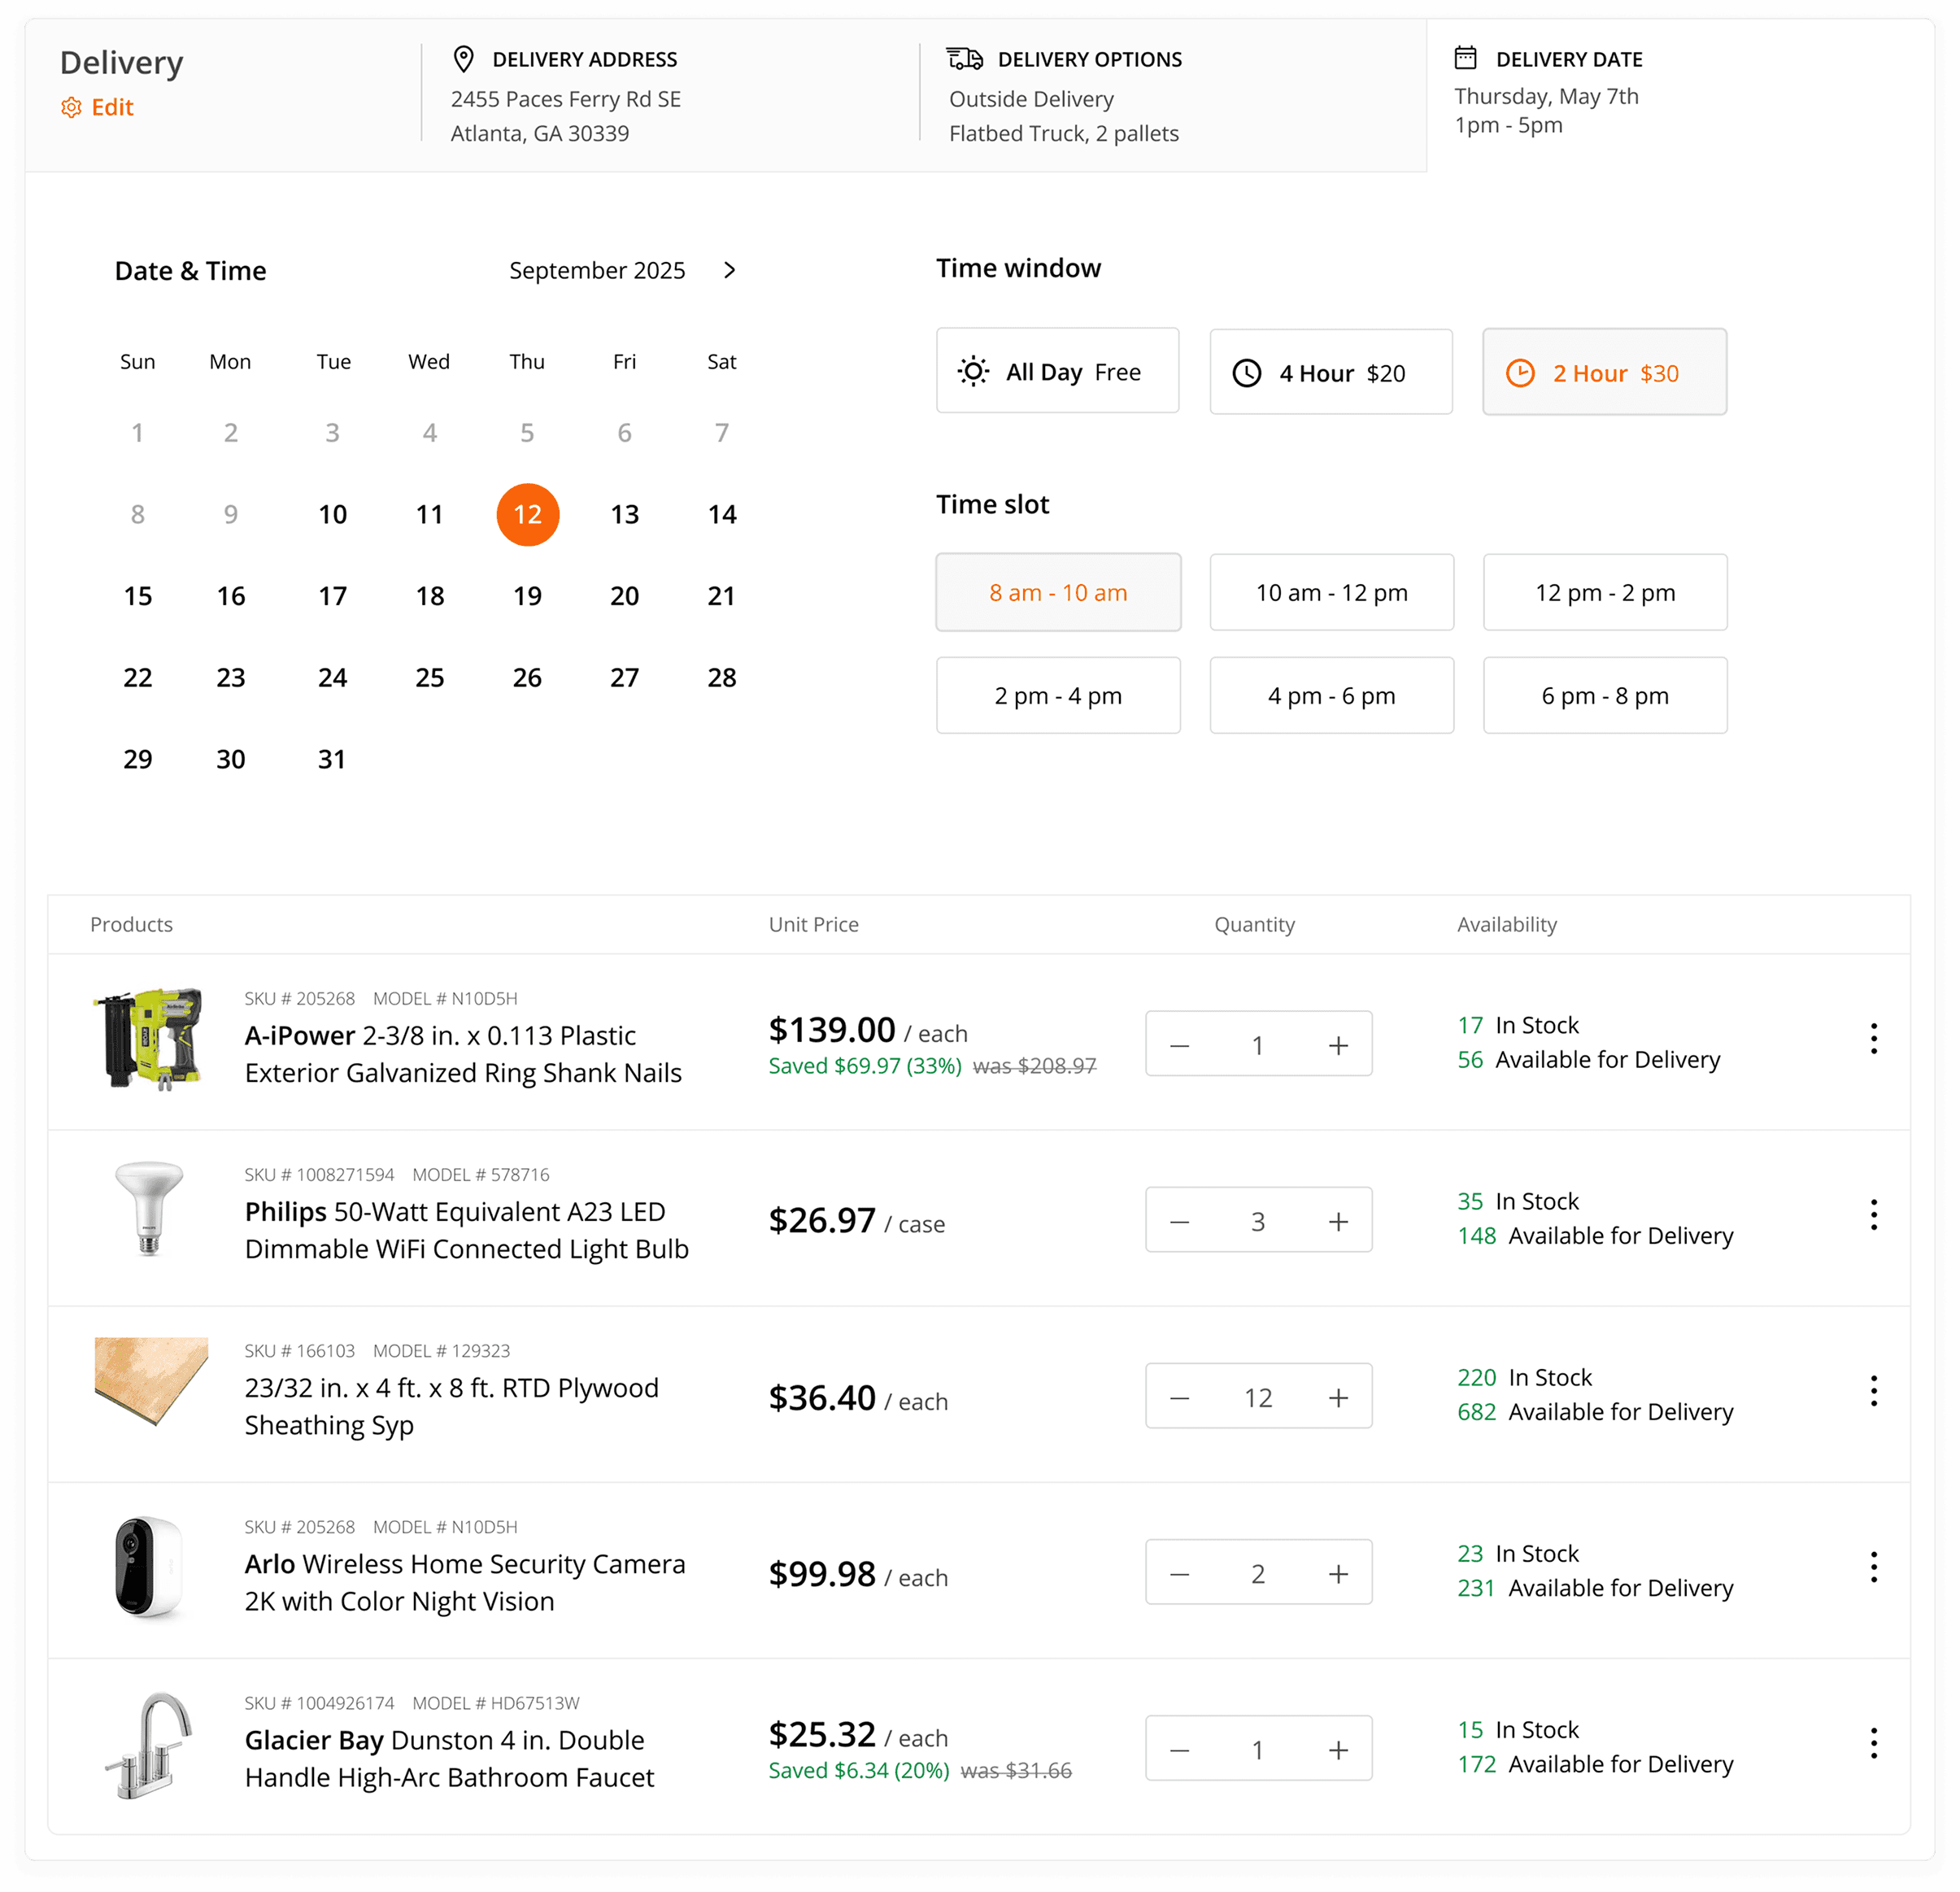The image size is (1960, 1892).
Task: Increase quantity of RTD Plywood Sheathing
Action: click(x=1338, y=1397)
